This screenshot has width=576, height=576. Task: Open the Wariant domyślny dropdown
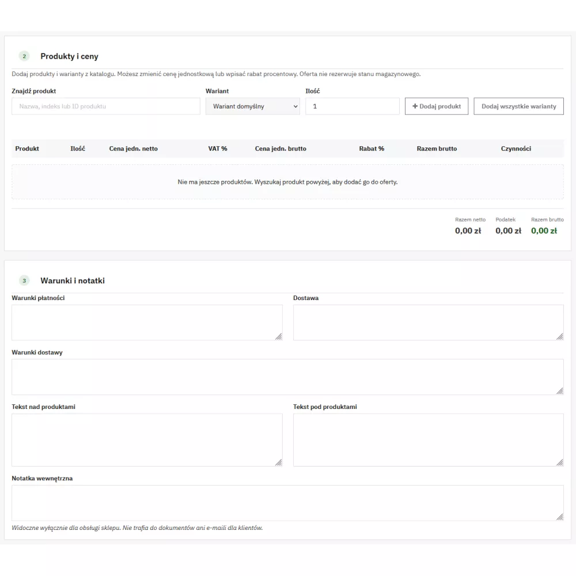click(253, 106)
